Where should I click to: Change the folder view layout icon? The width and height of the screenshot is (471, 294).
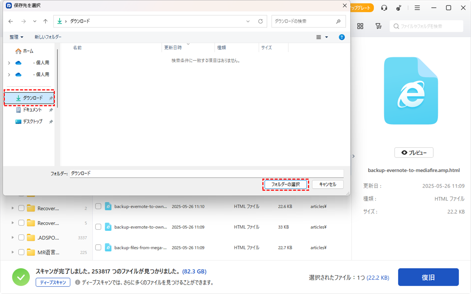[x=319, y=37]
